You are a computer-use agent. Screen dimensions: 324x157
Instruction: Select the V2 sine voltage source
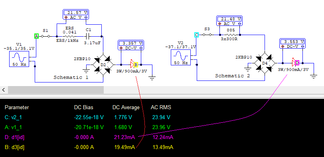pyautogui.click(x=181, y=57)
